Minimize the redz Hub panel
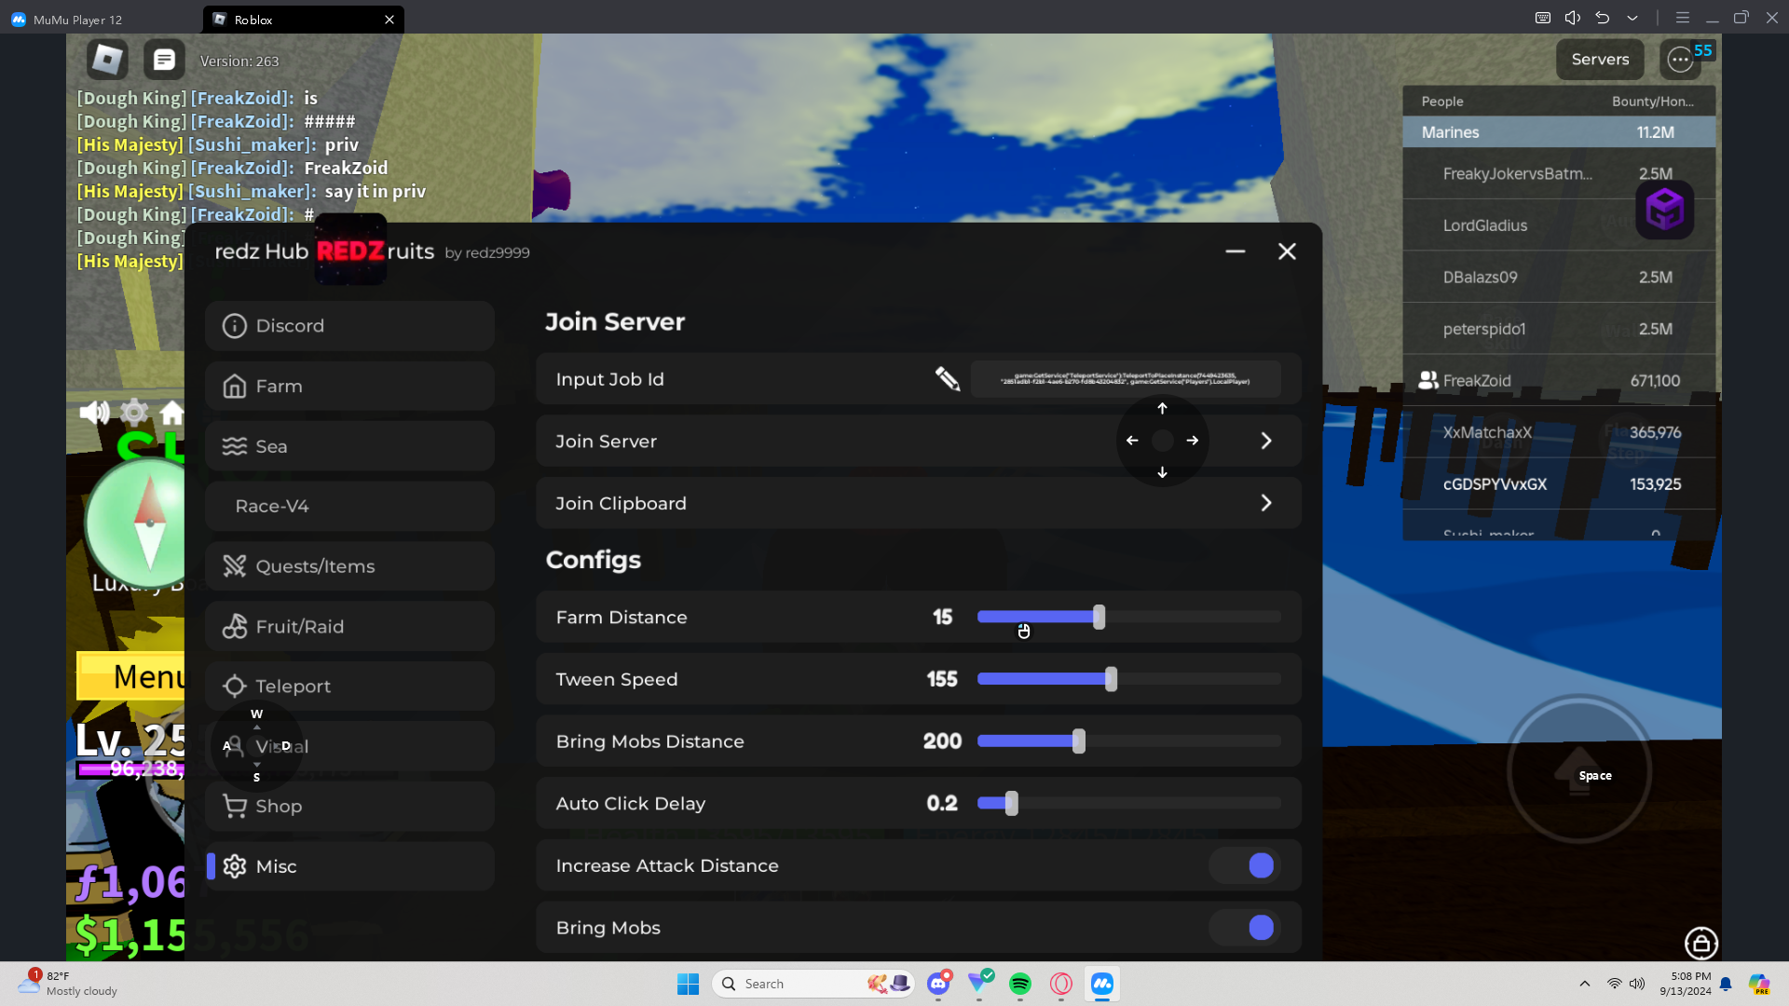 [1236, 251]
